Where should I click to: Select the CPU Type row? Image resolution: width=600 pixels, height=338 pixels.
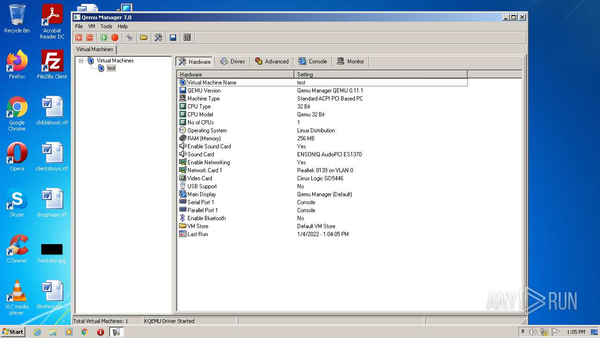click(322, 107)
